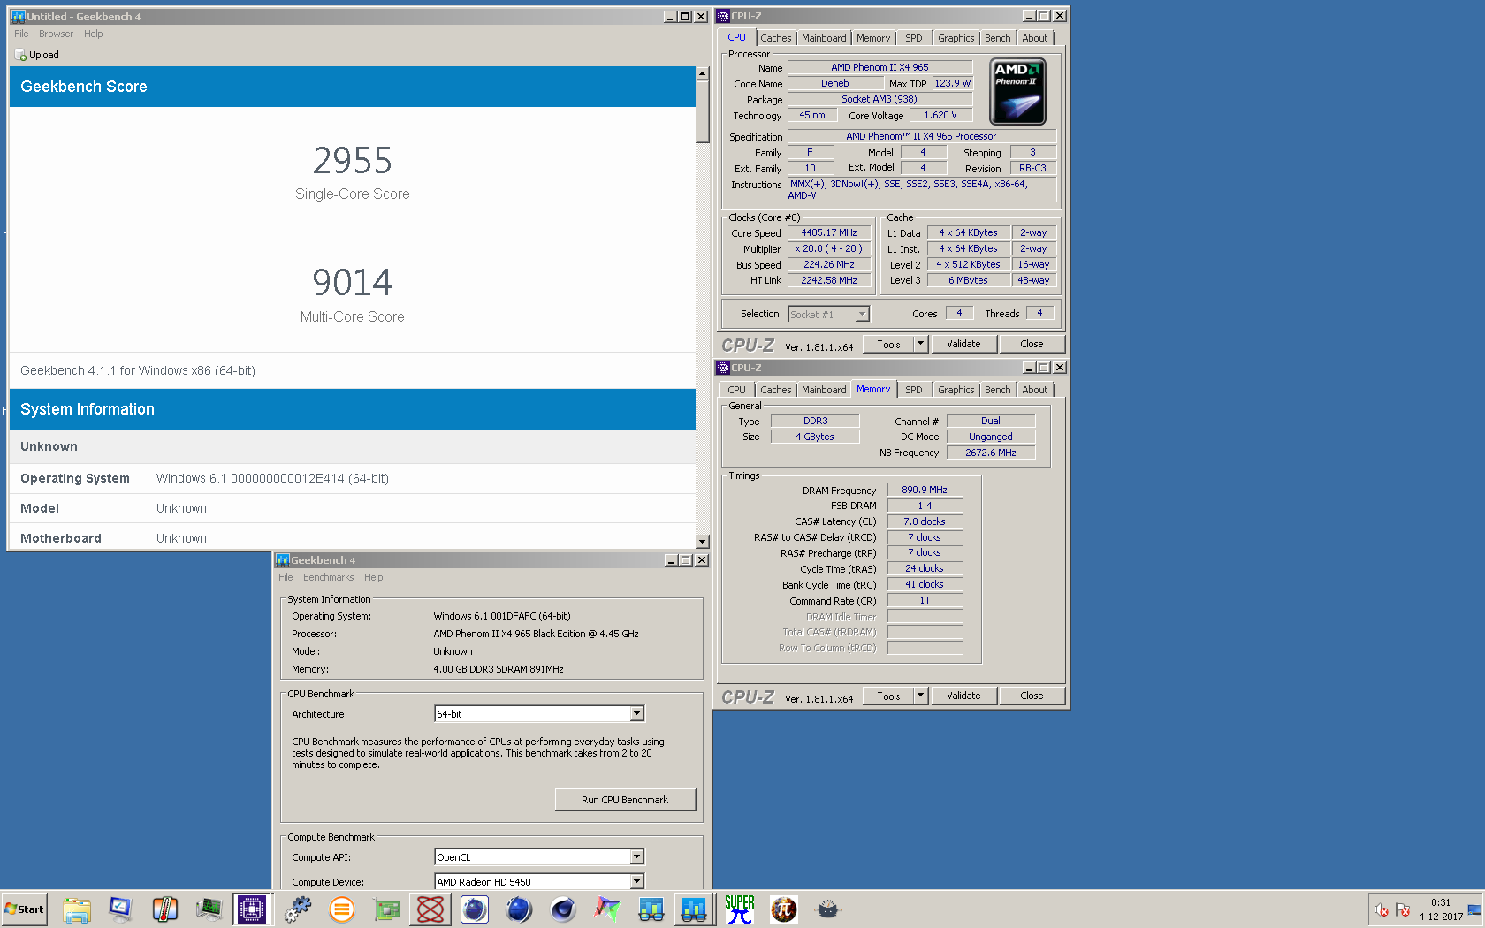
Task: Click the Core Voltage 1.620 V field
Action: tap(940, 116)
